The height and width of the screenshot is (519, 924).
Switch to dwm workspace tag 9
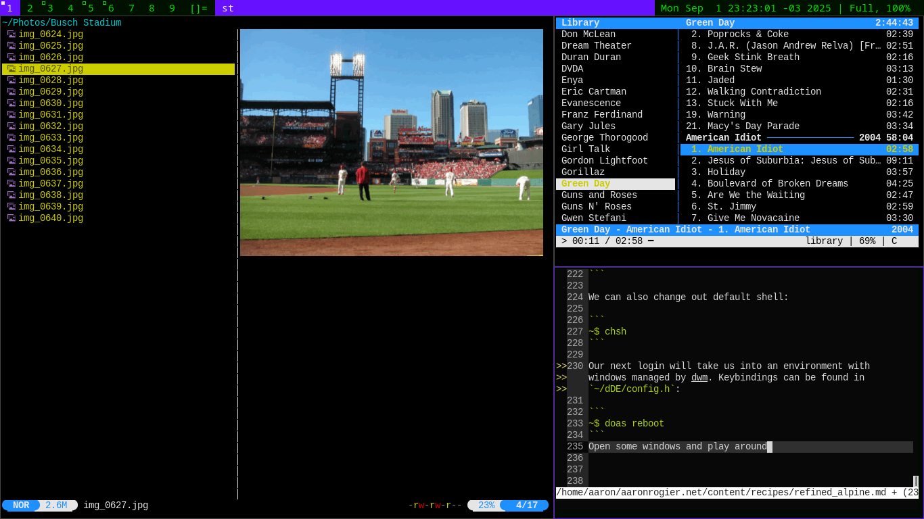point(172,8)
